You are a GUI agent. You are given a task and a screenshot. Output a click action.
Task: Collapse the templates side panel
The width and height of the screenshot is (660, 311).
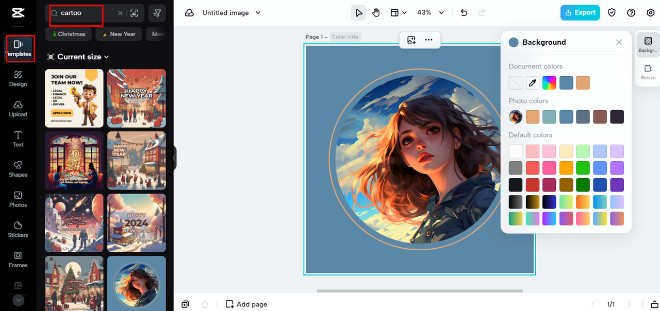tap(175, 158)
